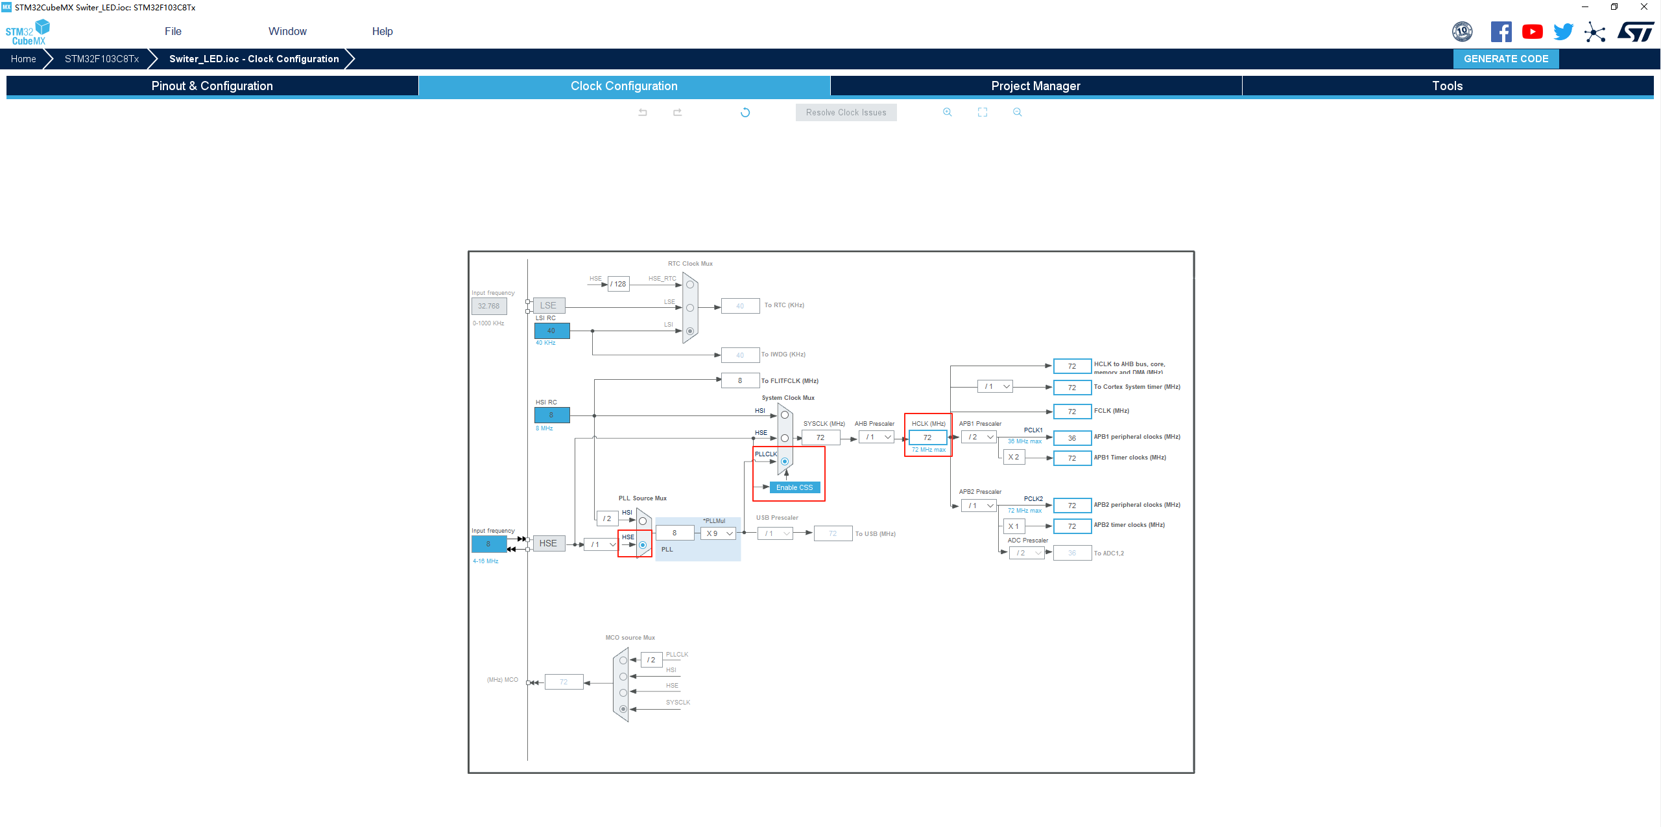Open the AHB Prescaler /1 dropdown

click(x=877, y=437)
